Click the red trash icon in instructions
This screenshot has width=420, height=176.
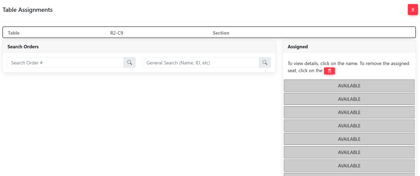(329, 71)
